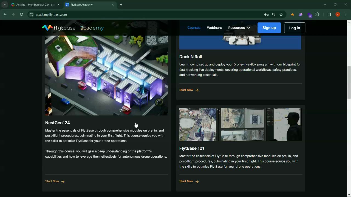This screenshot has width=351, height=197.
Task: Bookmark this page with the star icon
Action: click(x=281, y=15)
